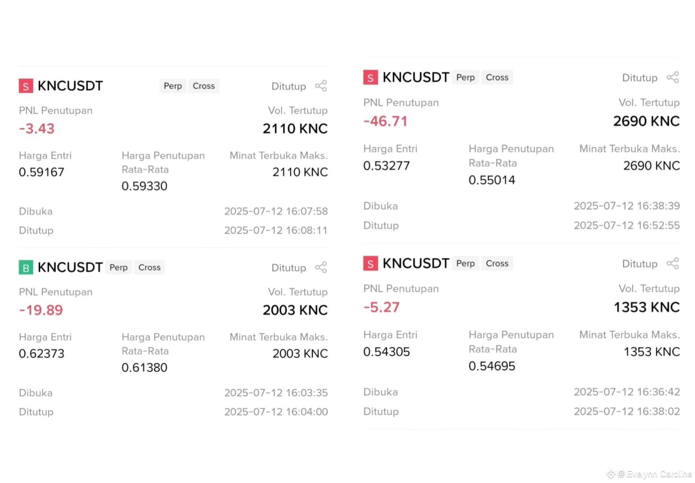Image resolution: width=695 pixels, height=483 pixels.
Task: Open KNCUSDT title of the buy trade
Action: coord(70,267)
